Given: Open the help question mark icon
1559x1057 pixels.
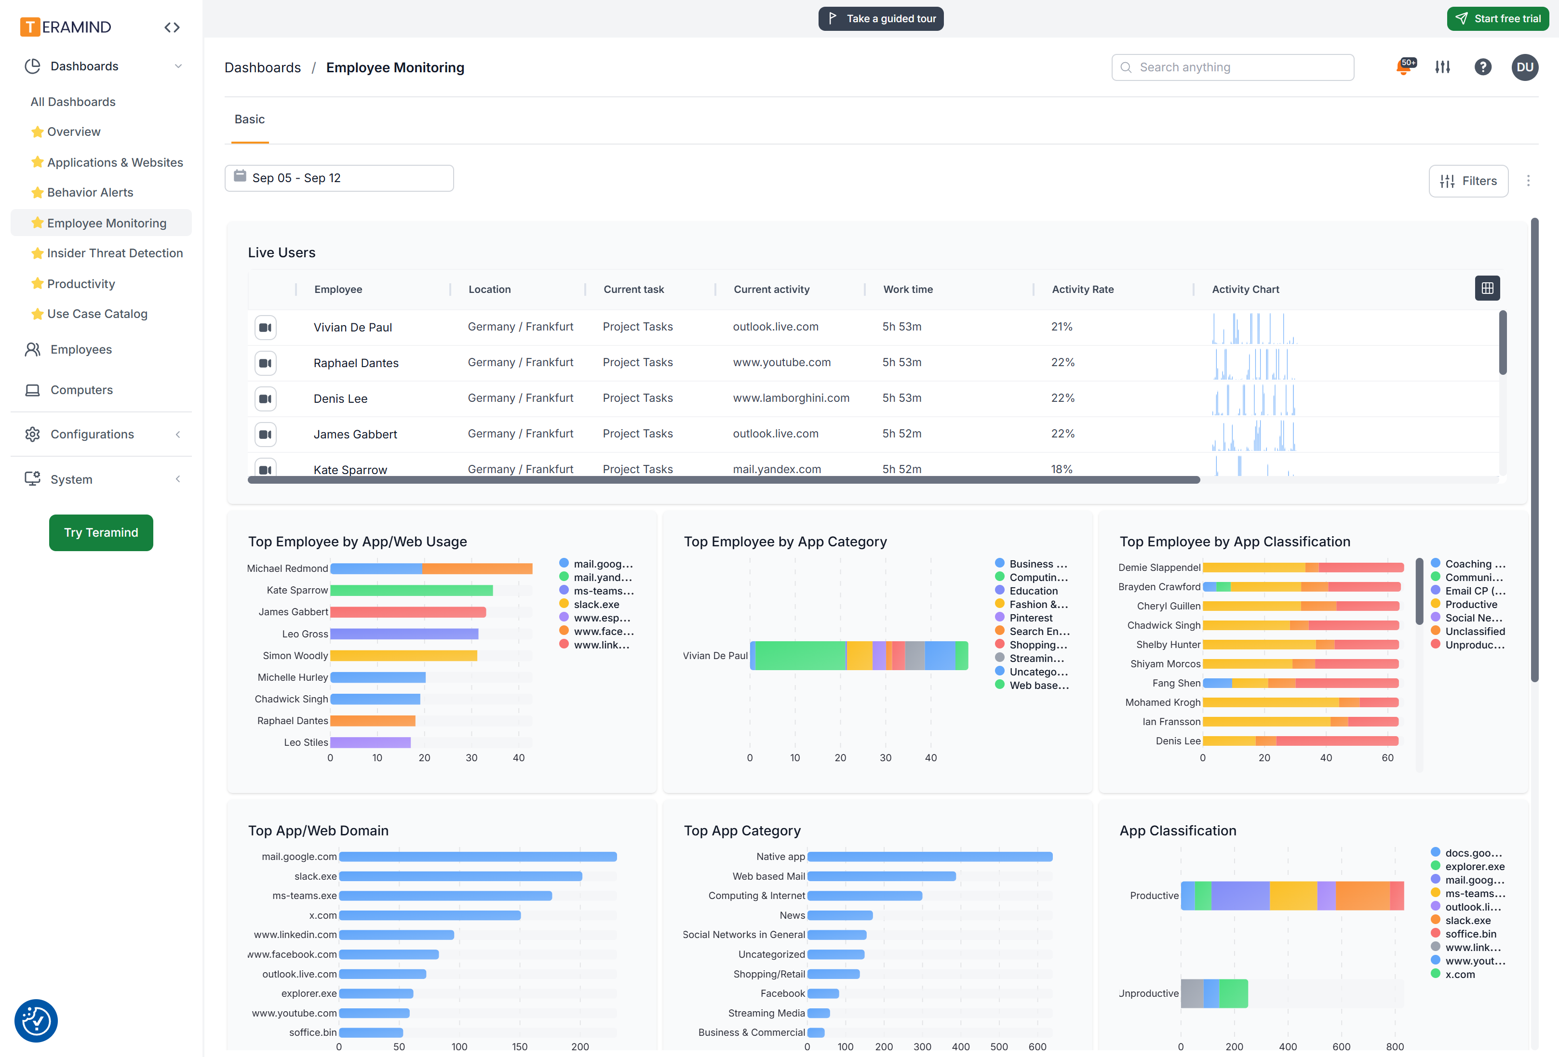Looking at the screenshot, I should (x=1482, y=67).
